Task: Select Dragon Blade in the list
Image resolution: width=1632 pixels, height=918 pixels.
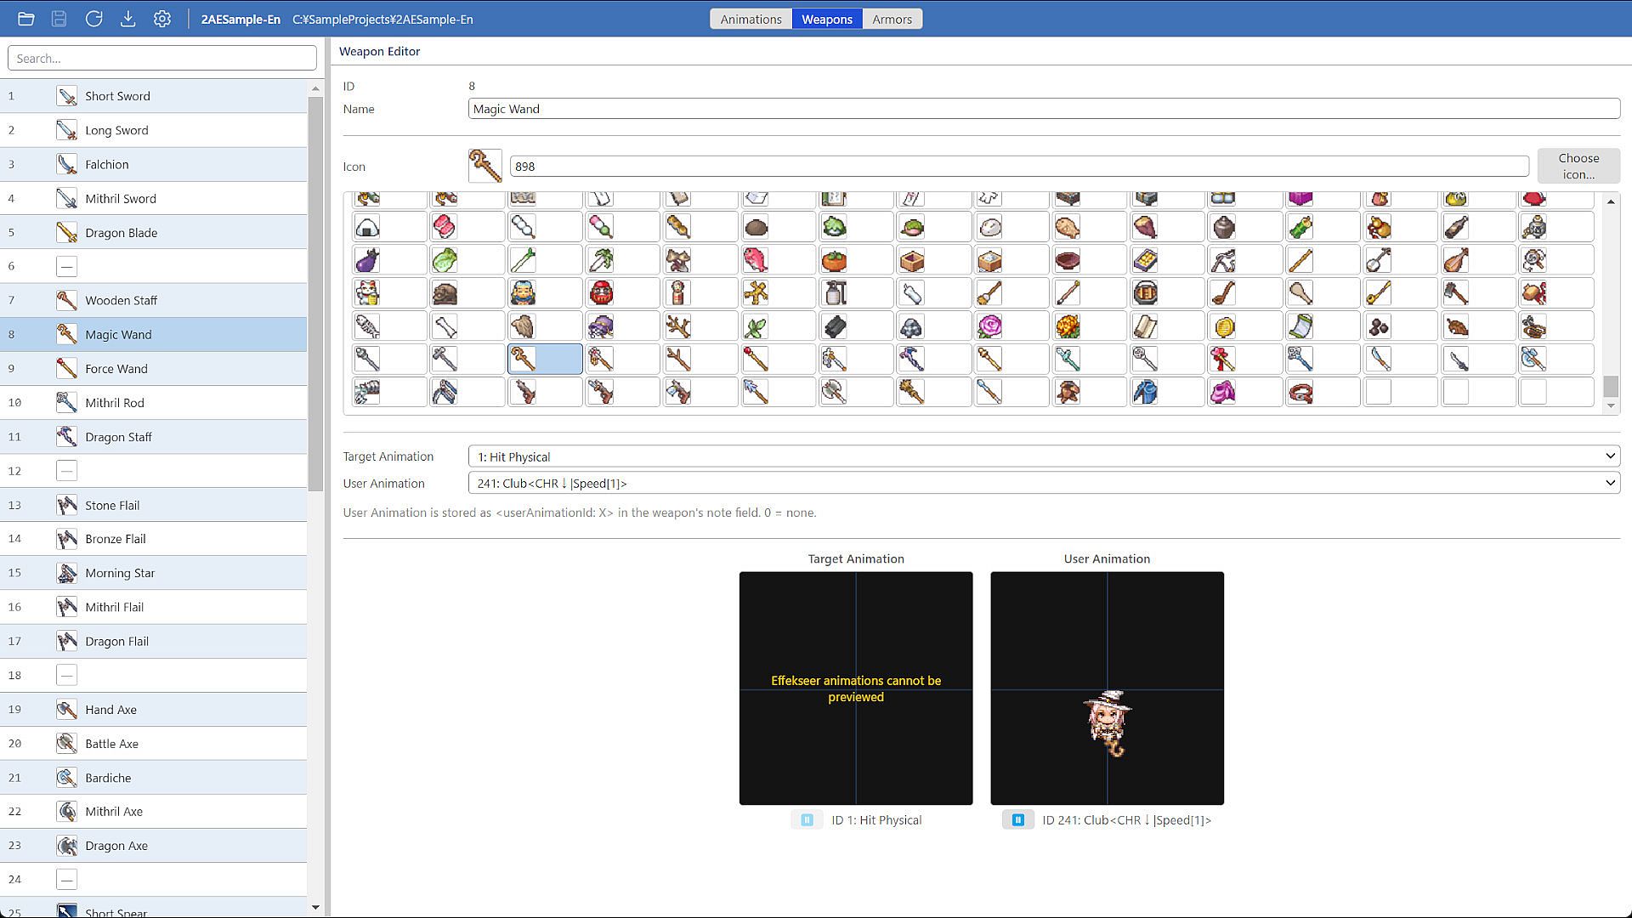Action: tap(154, 232)
